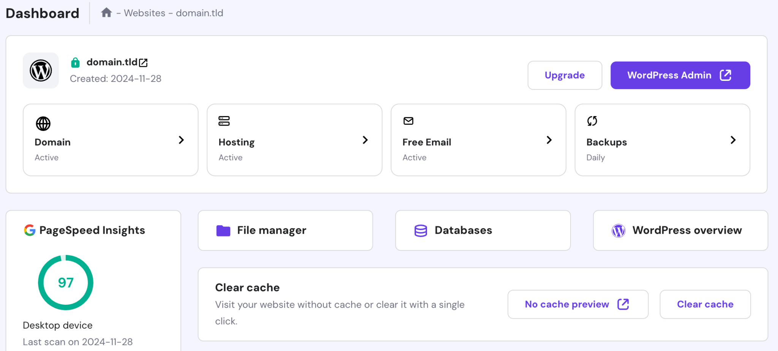Screen dimensions: 778x351
Task: Click the Google logo in PageSpeed Insights
Action: tap(29, 230)
